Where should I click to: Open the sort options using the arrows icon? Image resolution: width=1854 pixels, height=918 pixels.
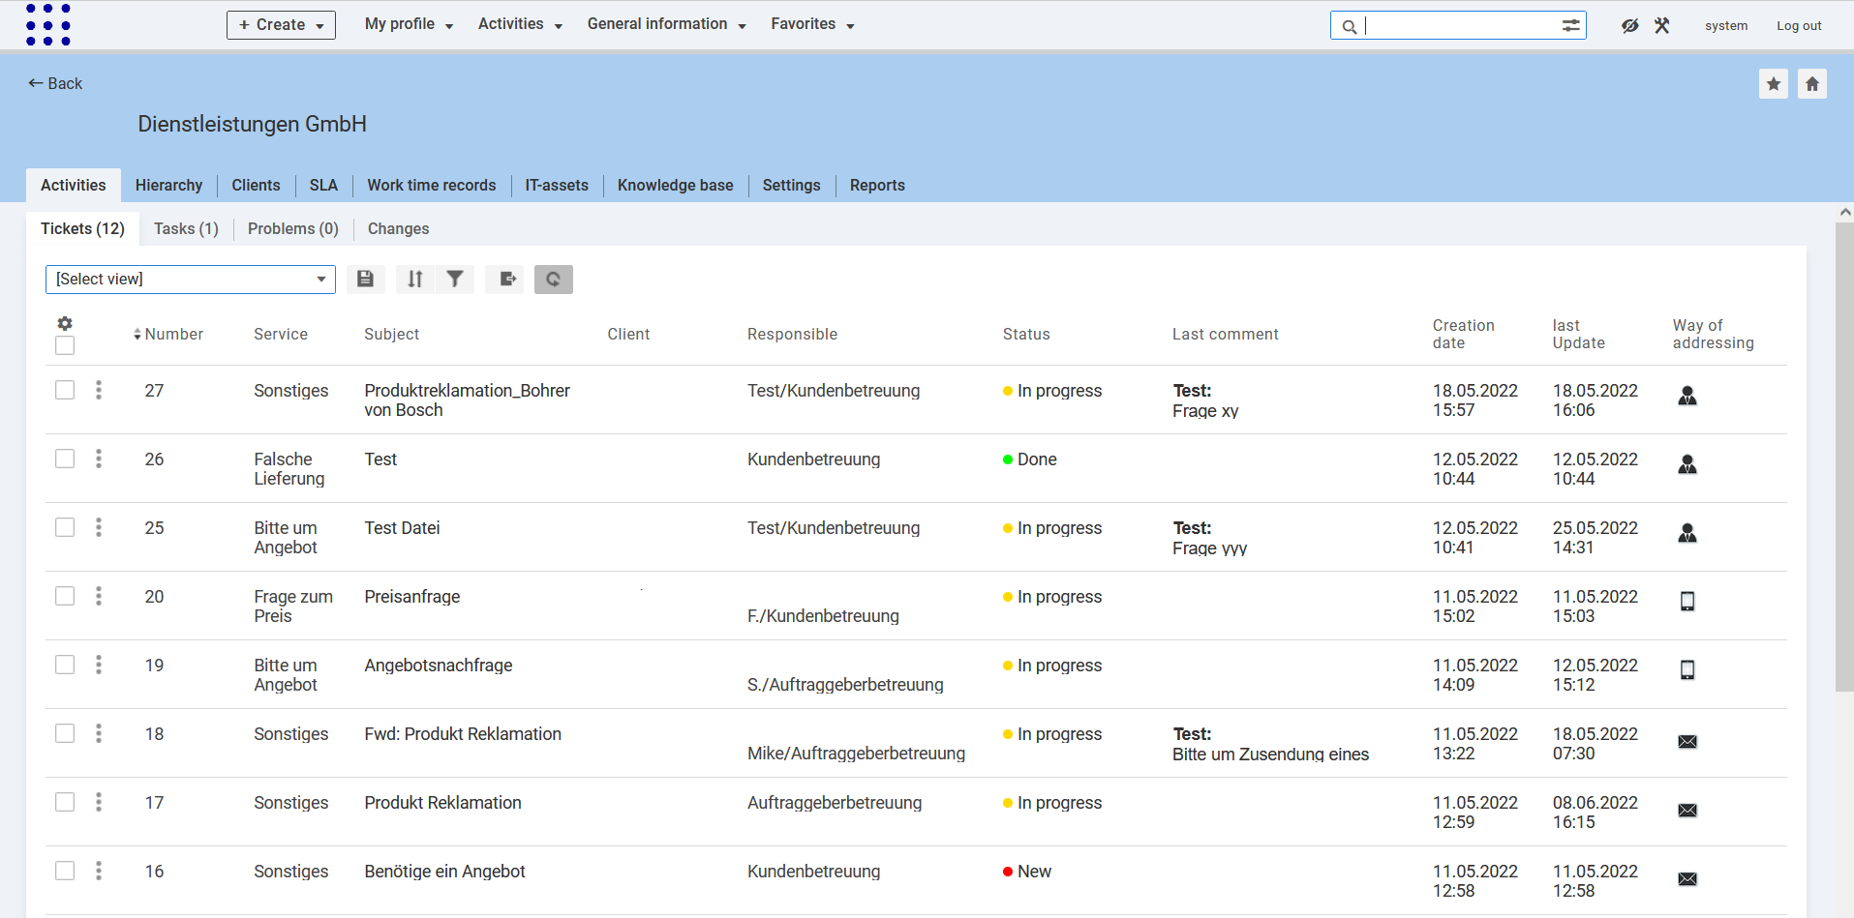point(414,279)
